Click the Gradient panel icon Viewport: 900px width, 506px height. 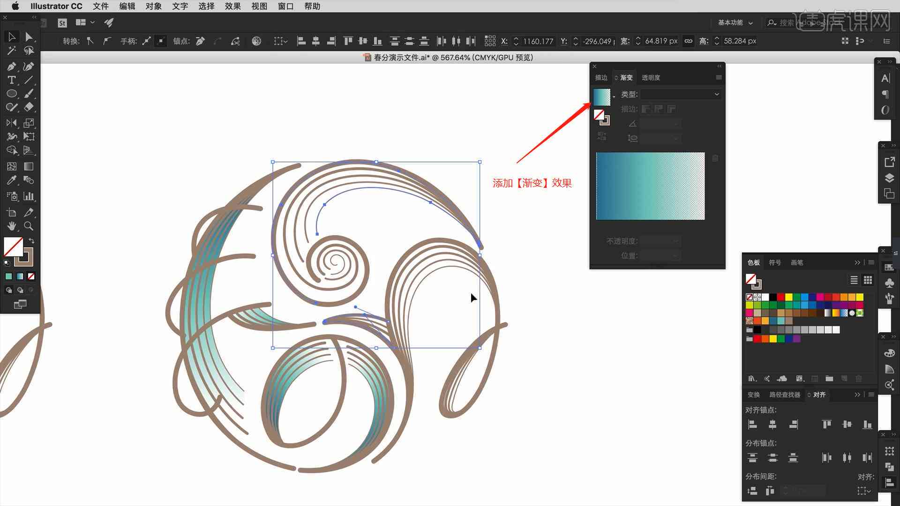626,77
